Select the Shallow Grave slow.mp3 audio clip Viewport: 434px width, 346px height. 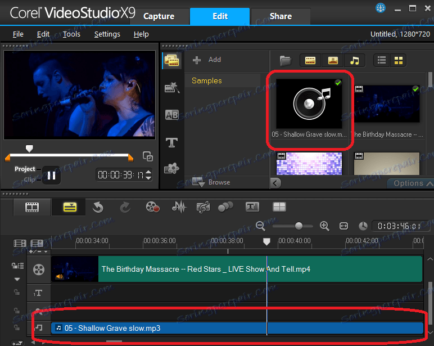237,328
